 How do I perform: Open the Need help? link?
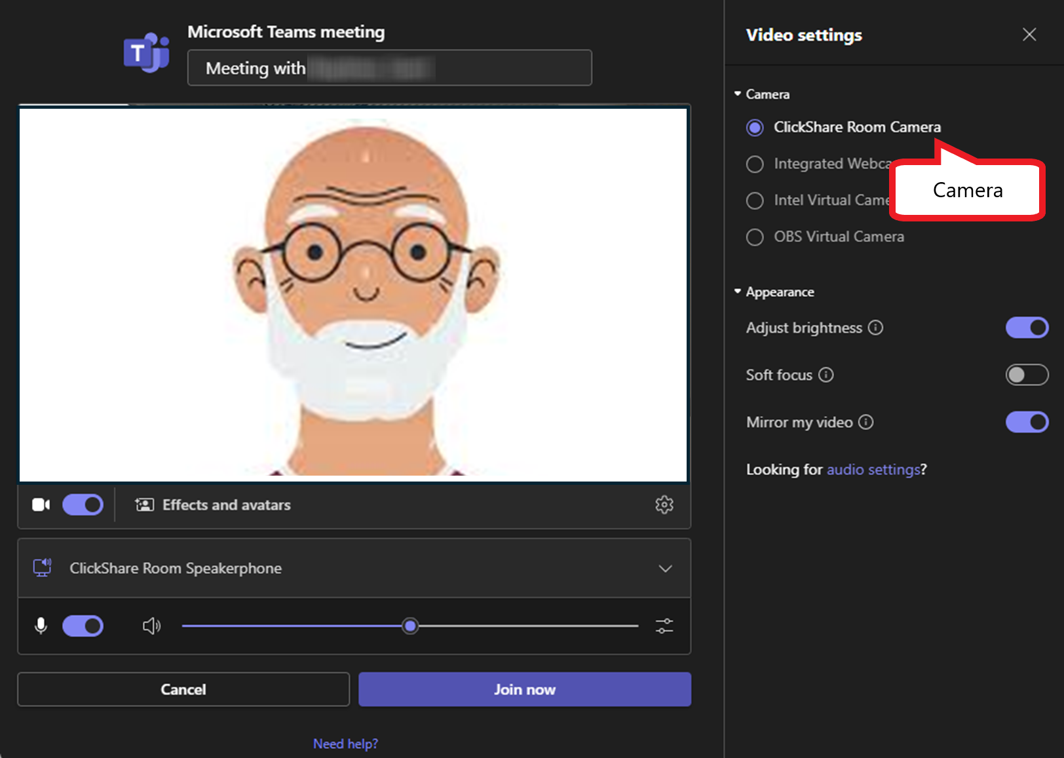click(345, 744)
